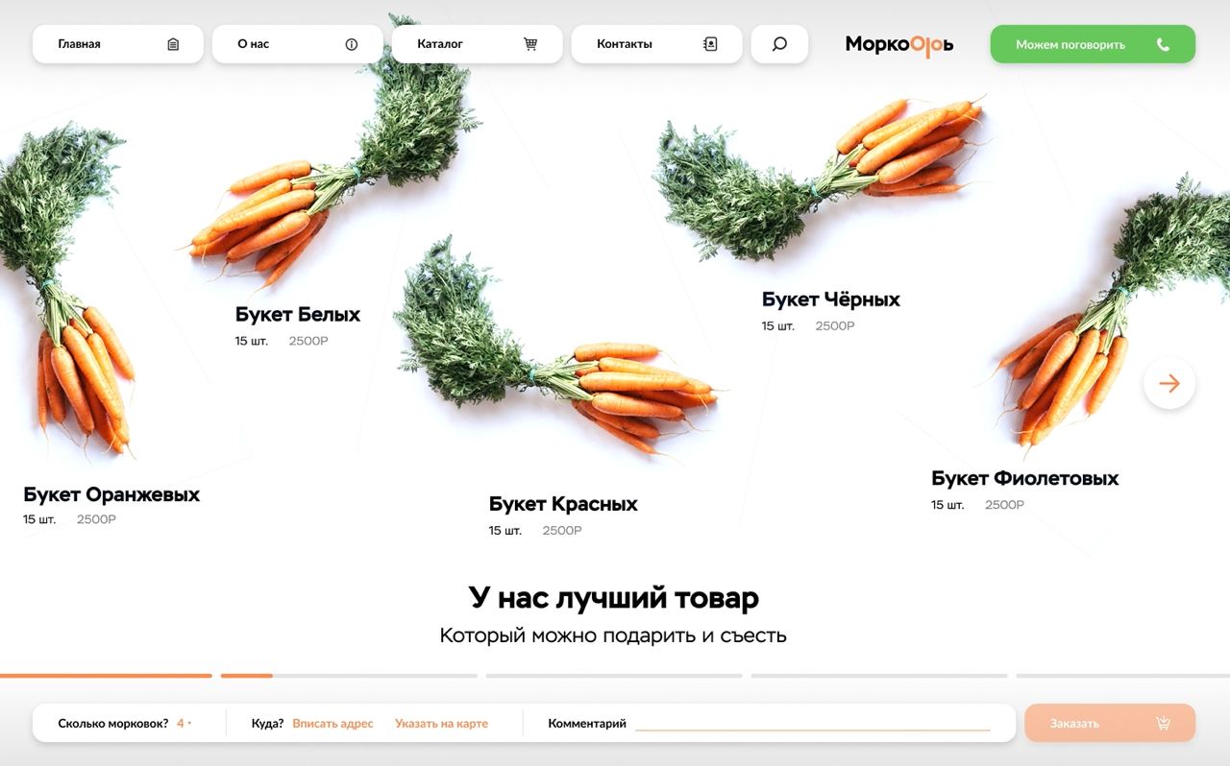Click price 2500Р under Букет Фиолетовых
1230x766 pixels.
tap(1004, 505)
